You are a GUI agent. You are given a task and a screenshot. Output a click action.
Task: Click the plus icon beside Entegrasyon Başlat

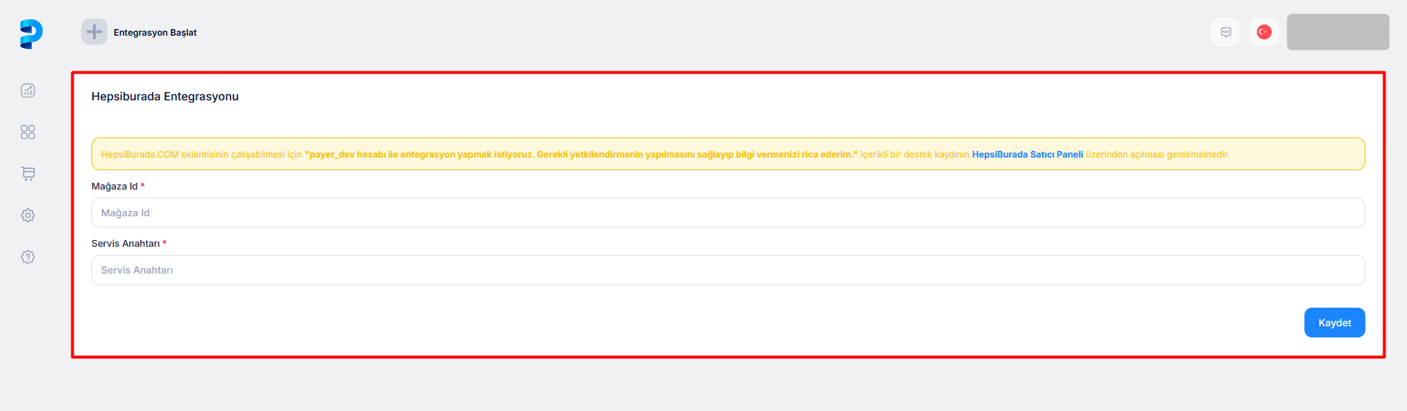(x=94, y=32)
